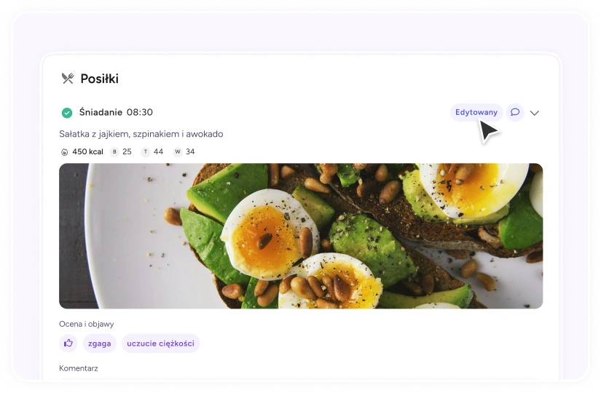This screenshot has width=601, height=393.
Task: Click the W carbohydrates icon
Action: [178, 151]
